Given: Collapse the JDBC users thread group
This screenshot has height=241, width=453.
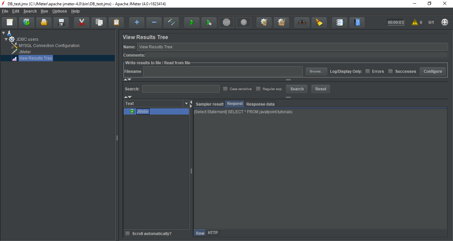Looking at the screenshot, I should tap(6, 39).
